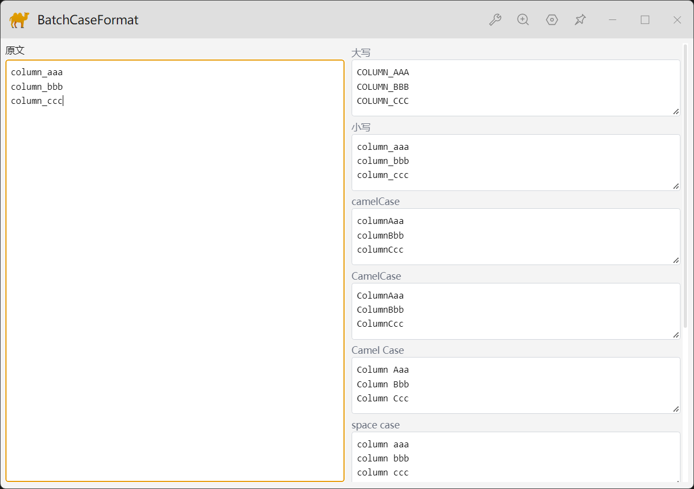694x489 pixels.
Task: Click 'column ccc' in space case output
Action: click(383, 473)
